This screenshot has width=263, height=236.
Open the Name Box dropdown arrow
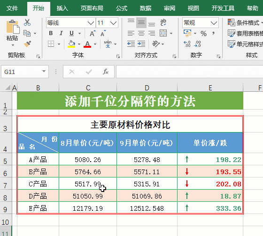44,72
